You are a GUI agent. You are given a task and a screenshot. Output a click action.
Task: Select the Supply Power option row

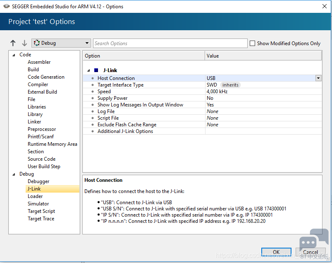[202, 98]
